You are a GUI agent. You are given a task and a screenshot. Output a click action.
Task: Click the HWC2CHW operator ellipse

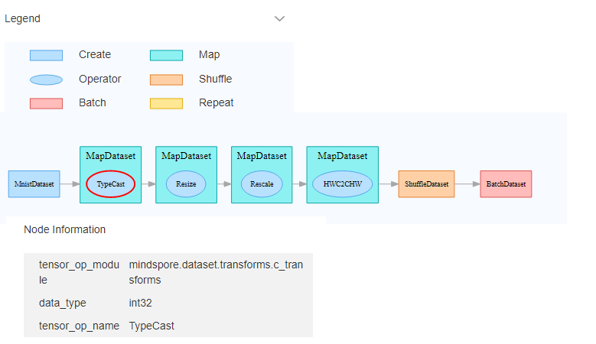[x=342, y=184]
